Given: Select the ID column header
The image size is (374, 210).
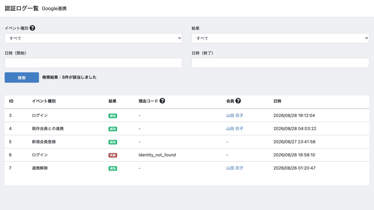Looking at the screenshot, I should click(x=11, y=101).
